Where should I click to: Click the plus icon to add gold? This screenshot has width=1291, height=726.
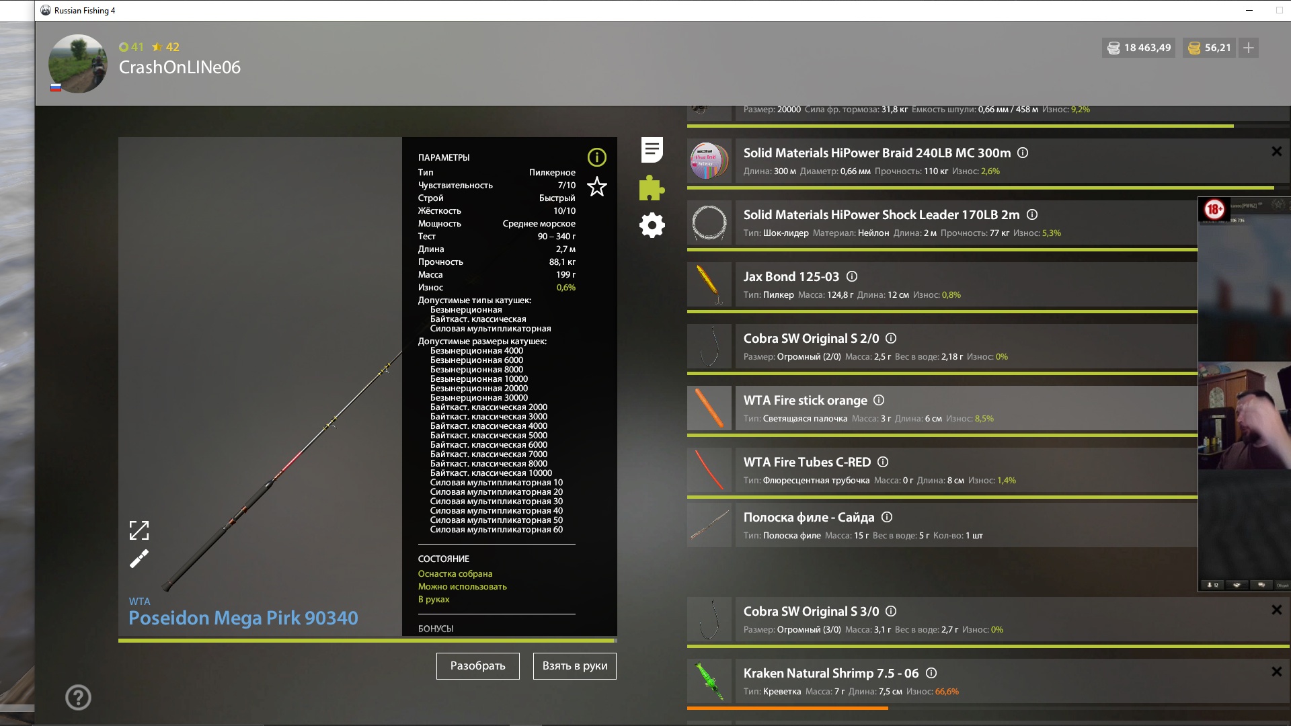(x=1249, y=48)
